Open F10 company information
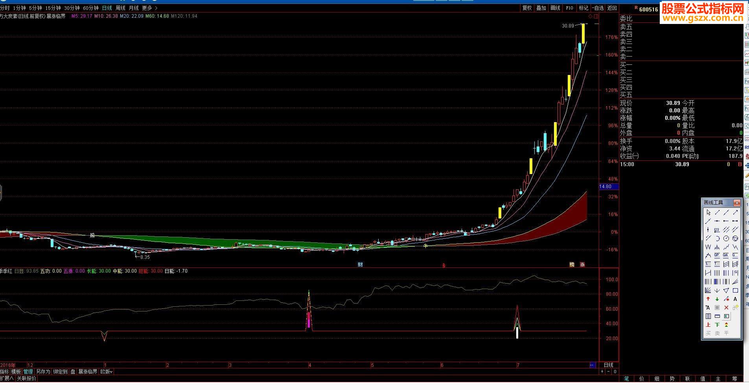The width and height of the screenshot is (749, 390). click(x=569, y=8)
